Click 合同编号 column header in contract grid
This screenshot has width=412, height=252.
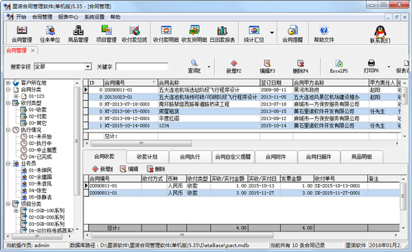click(130, 83)
